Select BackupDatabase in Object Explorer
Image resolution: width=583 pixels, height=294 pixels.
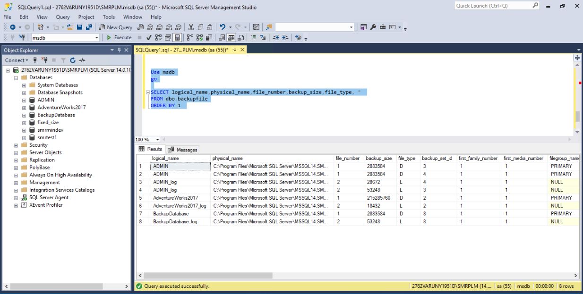[x=56, y=115]
